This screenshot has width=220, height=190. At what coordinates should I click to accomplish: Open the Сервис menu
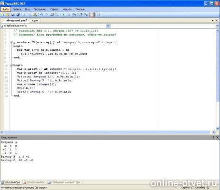pos(54,9)
